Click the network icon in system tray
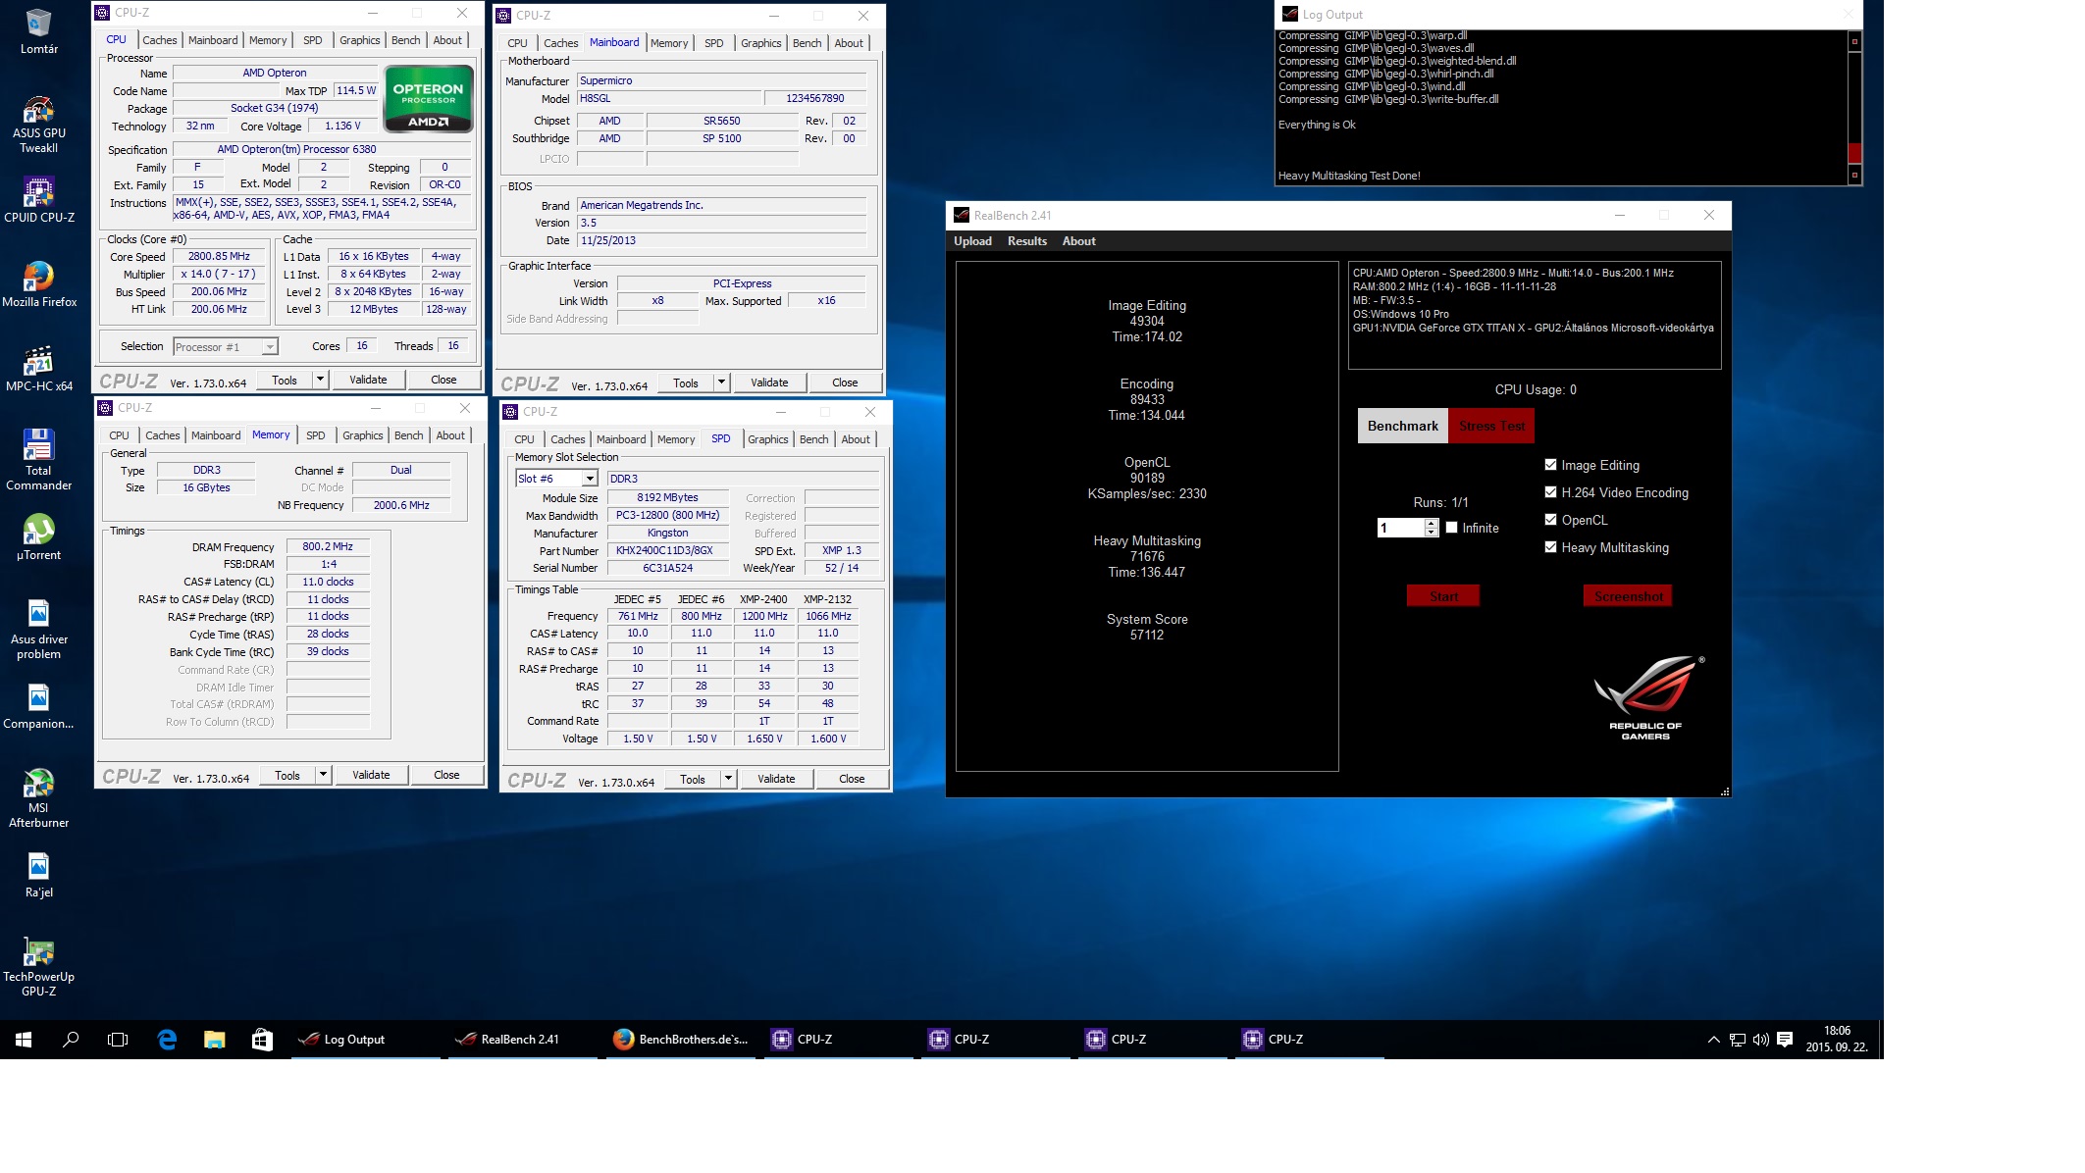The image size is (2085, 1173). point(1737,1040)
